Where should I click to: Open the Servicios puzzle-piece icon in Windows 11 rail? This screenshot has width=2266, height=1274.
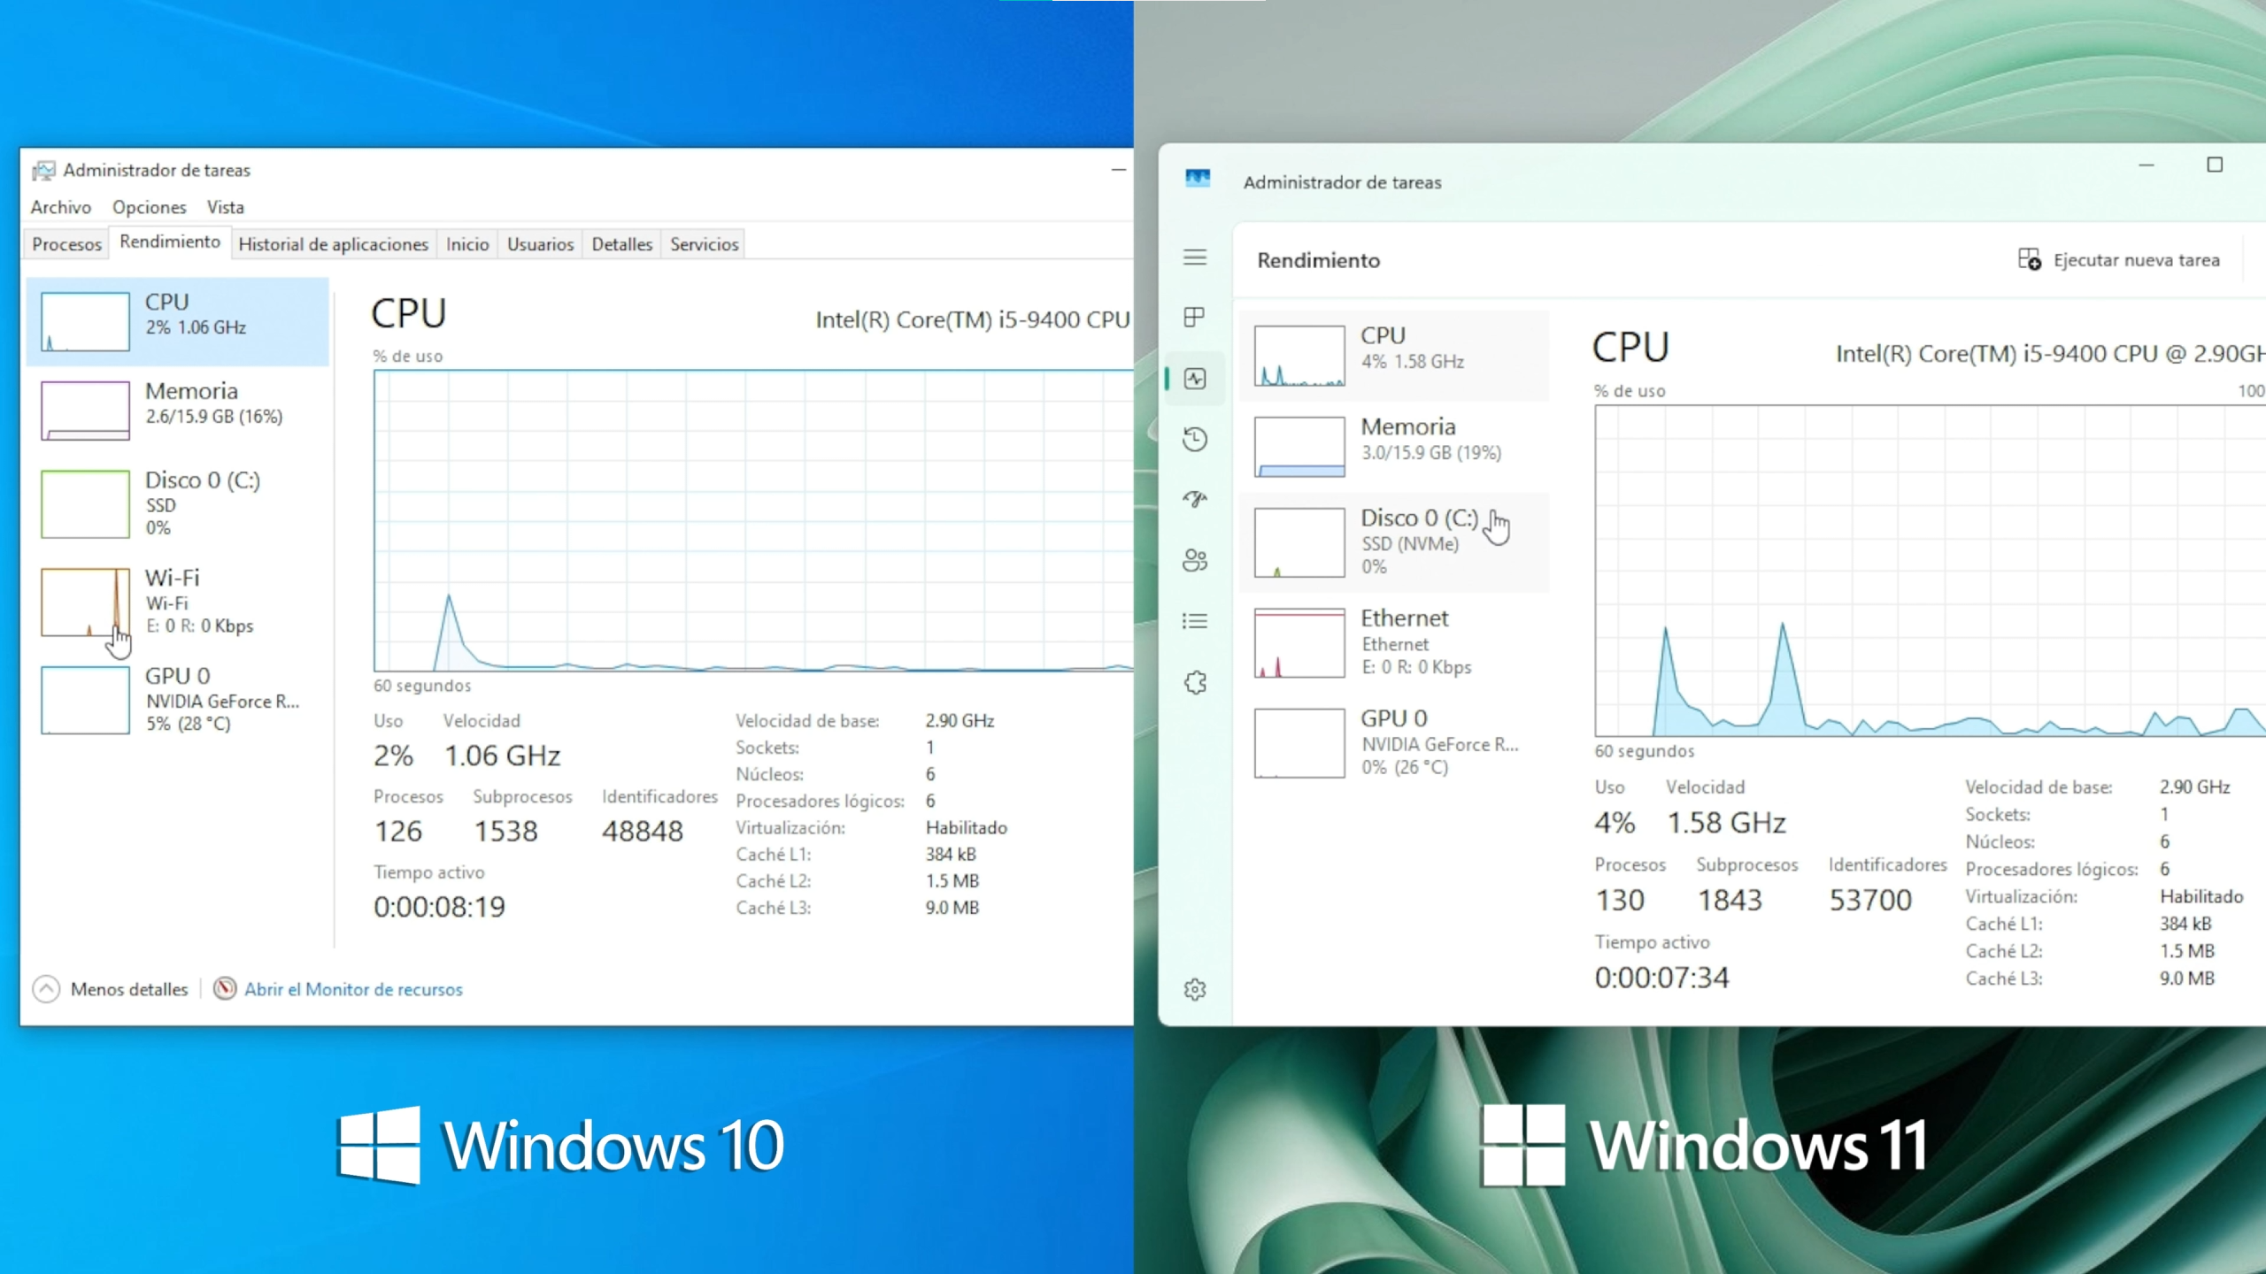point(1195,682)
